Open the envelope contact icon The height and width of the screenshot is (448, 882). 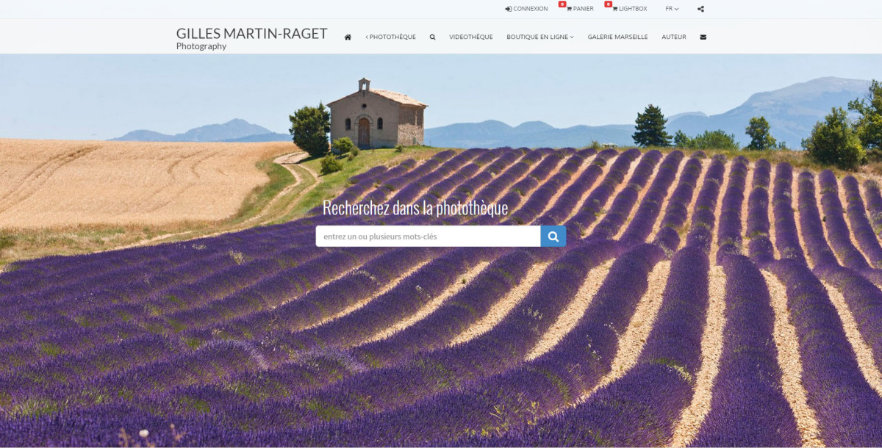coord(703,37)
